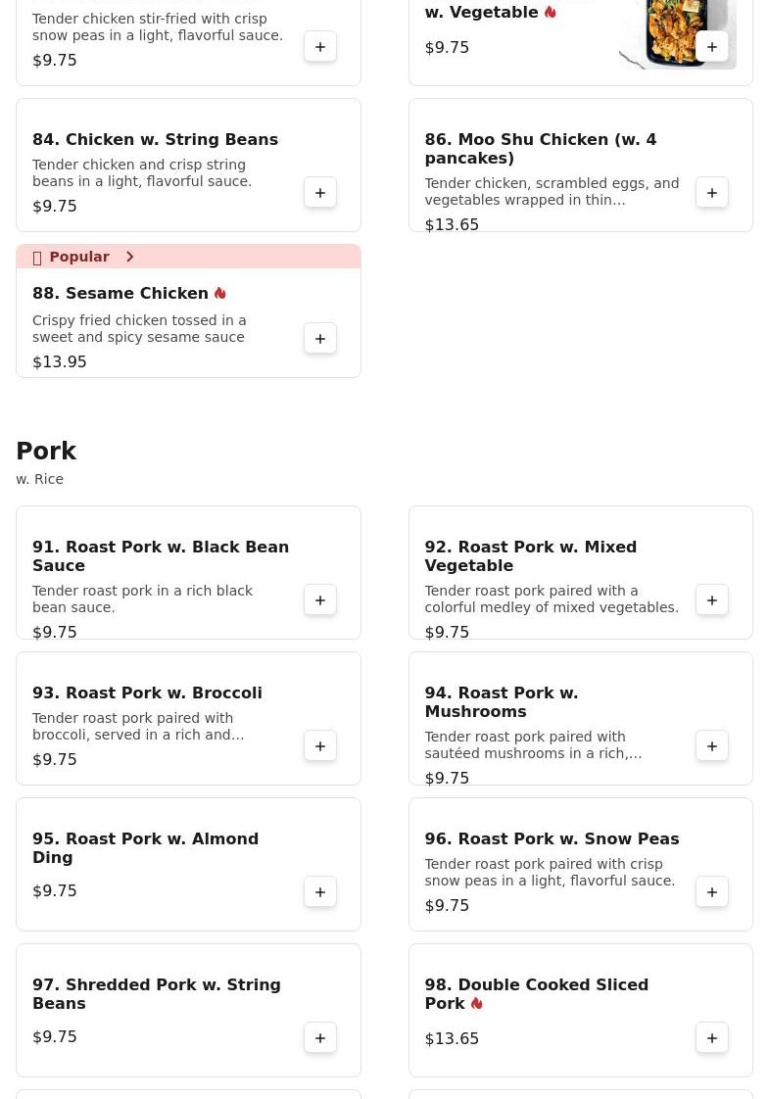Open 88. Sesame Chicken item details

click(120, 294)
